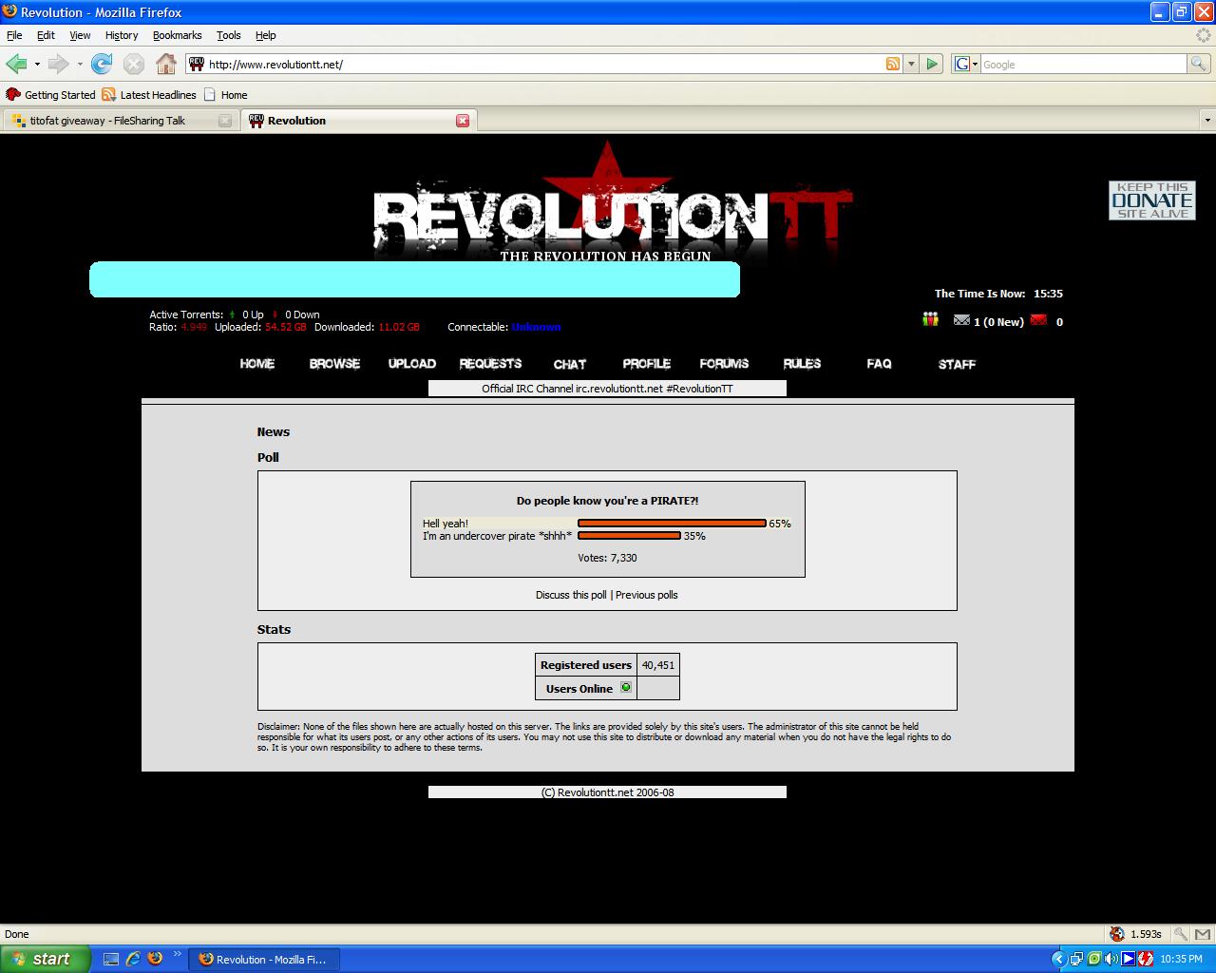Open the address bar URL history dropdown

[911, 64]
